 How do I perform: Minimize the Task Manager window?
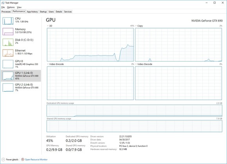[x=207, y=3]
